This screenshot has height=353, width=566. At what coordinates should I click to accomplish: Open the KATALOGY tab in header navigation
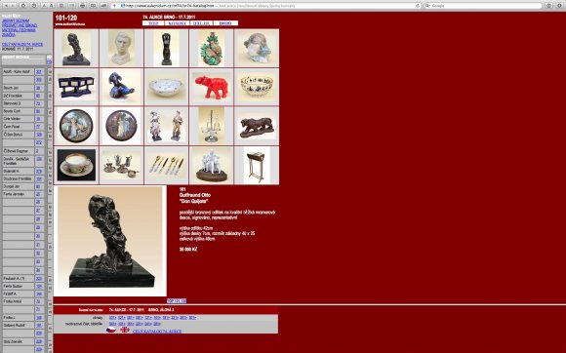[x=178, y=23]
